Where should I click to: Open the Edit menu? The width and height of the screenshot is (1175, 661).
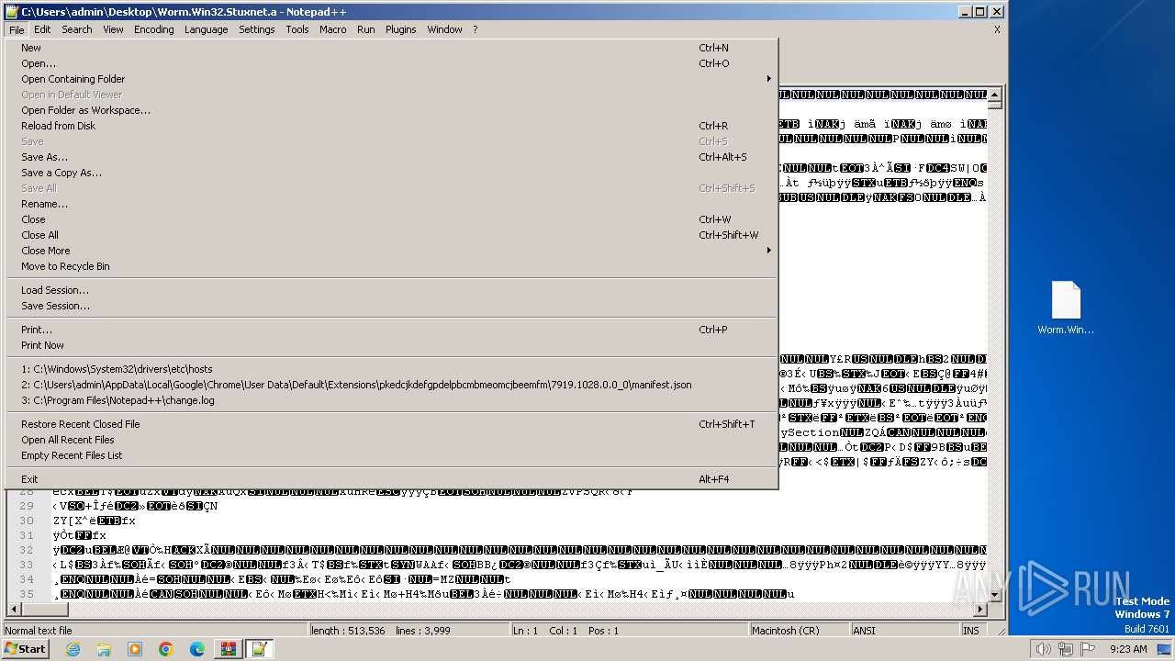[x=42, y=29]
